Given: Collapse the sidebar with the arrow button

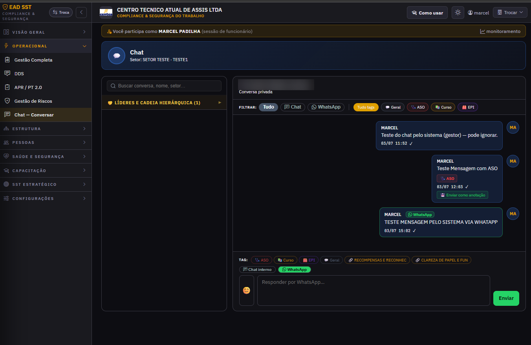Looking at the screenshot, I should tap(81, 13).
